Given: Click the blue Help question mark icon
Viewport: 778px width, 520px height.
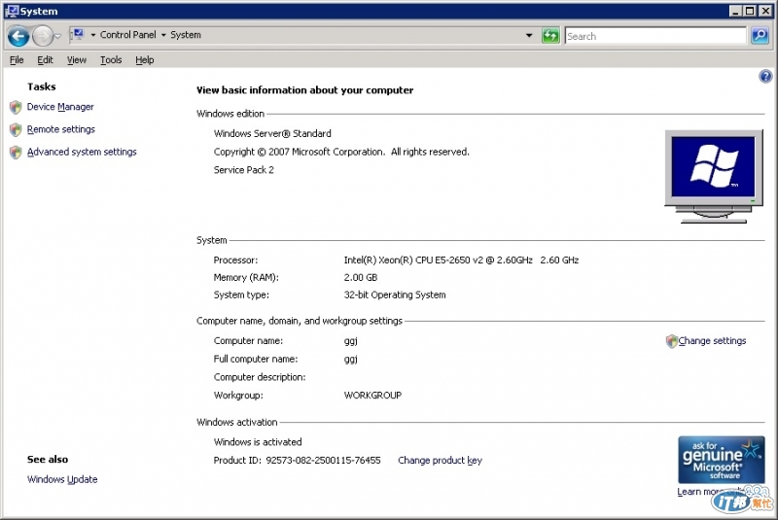Looking at the screenshot, I should pyautogui.click(x=765, y=77).
